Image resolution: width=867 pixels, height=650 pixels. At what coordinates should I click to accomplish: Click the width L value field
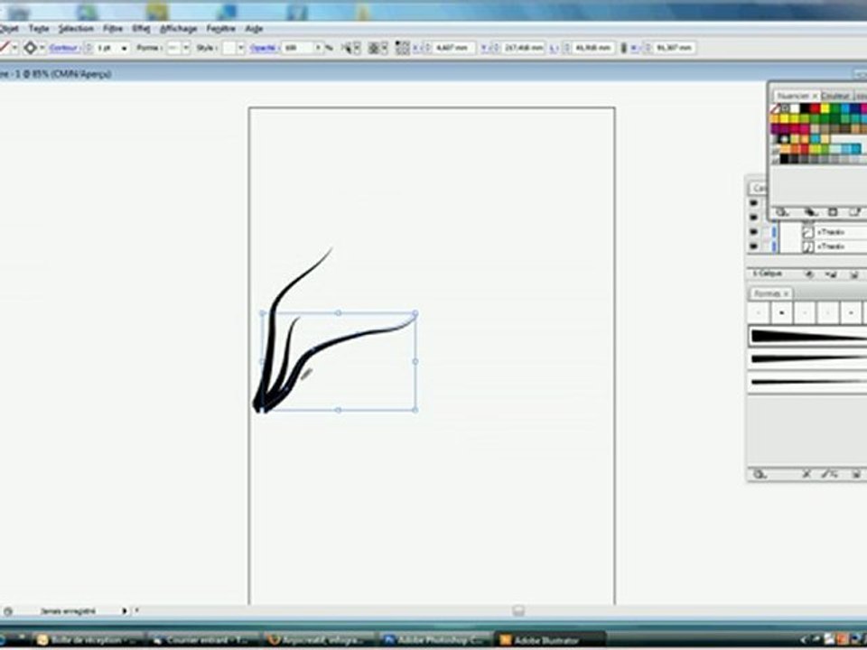point(593,48)
